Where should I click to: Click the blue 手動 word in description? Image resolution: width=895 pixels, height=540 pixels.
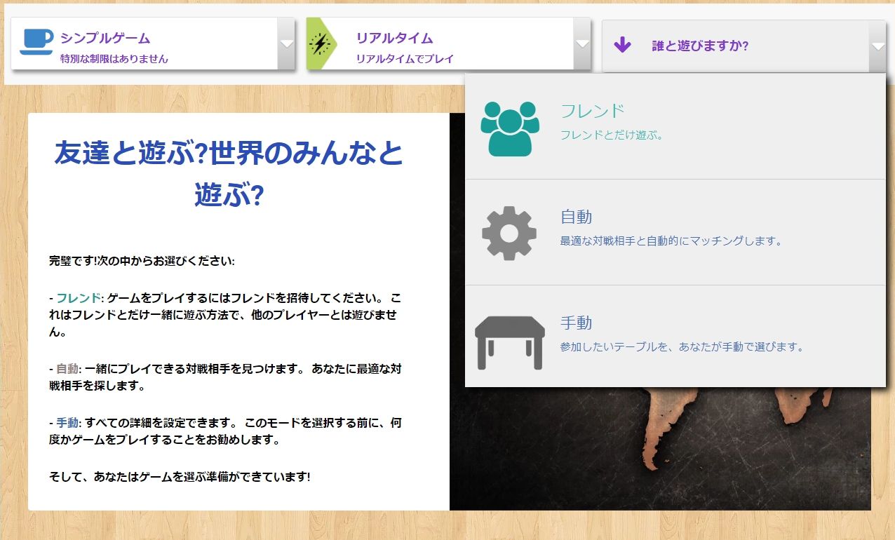67,423
